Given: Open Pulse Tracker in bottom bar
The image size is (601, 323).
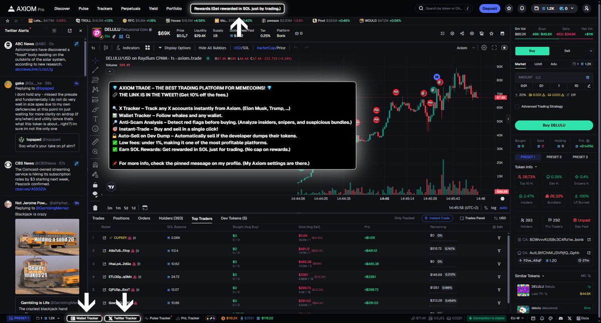Looking at the screenshot, I should pos(158,318).
